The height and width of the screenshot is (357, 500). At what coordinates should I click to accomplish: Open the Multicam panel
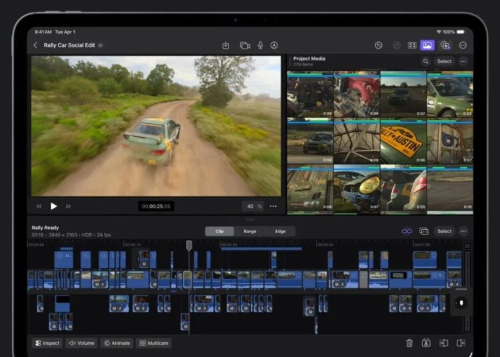click(x=154, y=343)
